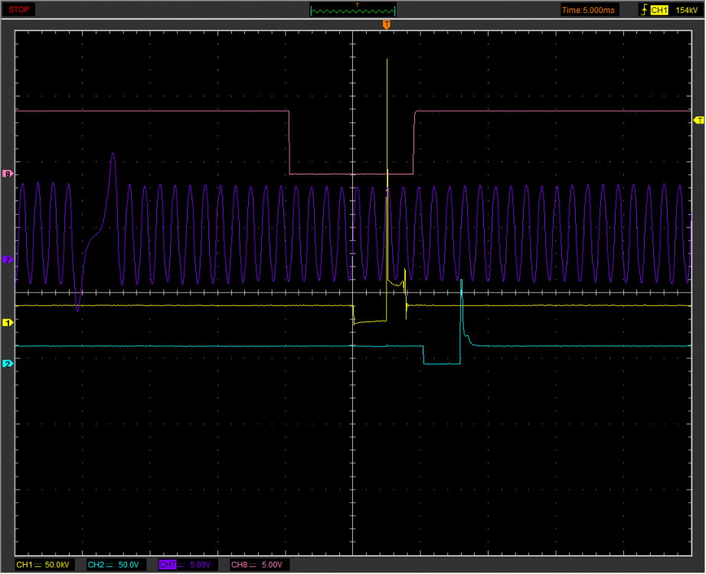Click the yellow trigger level arrow marker

pyautogui.click(x=698, y=120)
